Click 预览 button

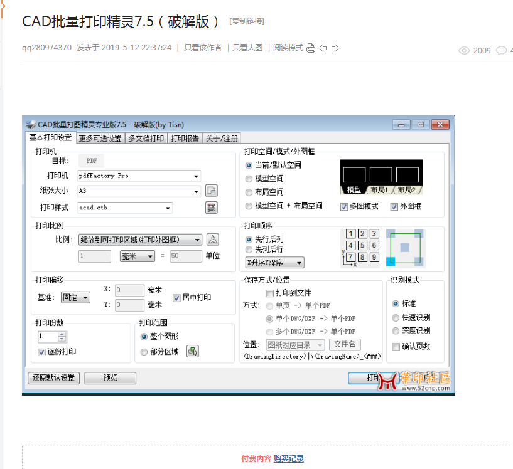111,378
